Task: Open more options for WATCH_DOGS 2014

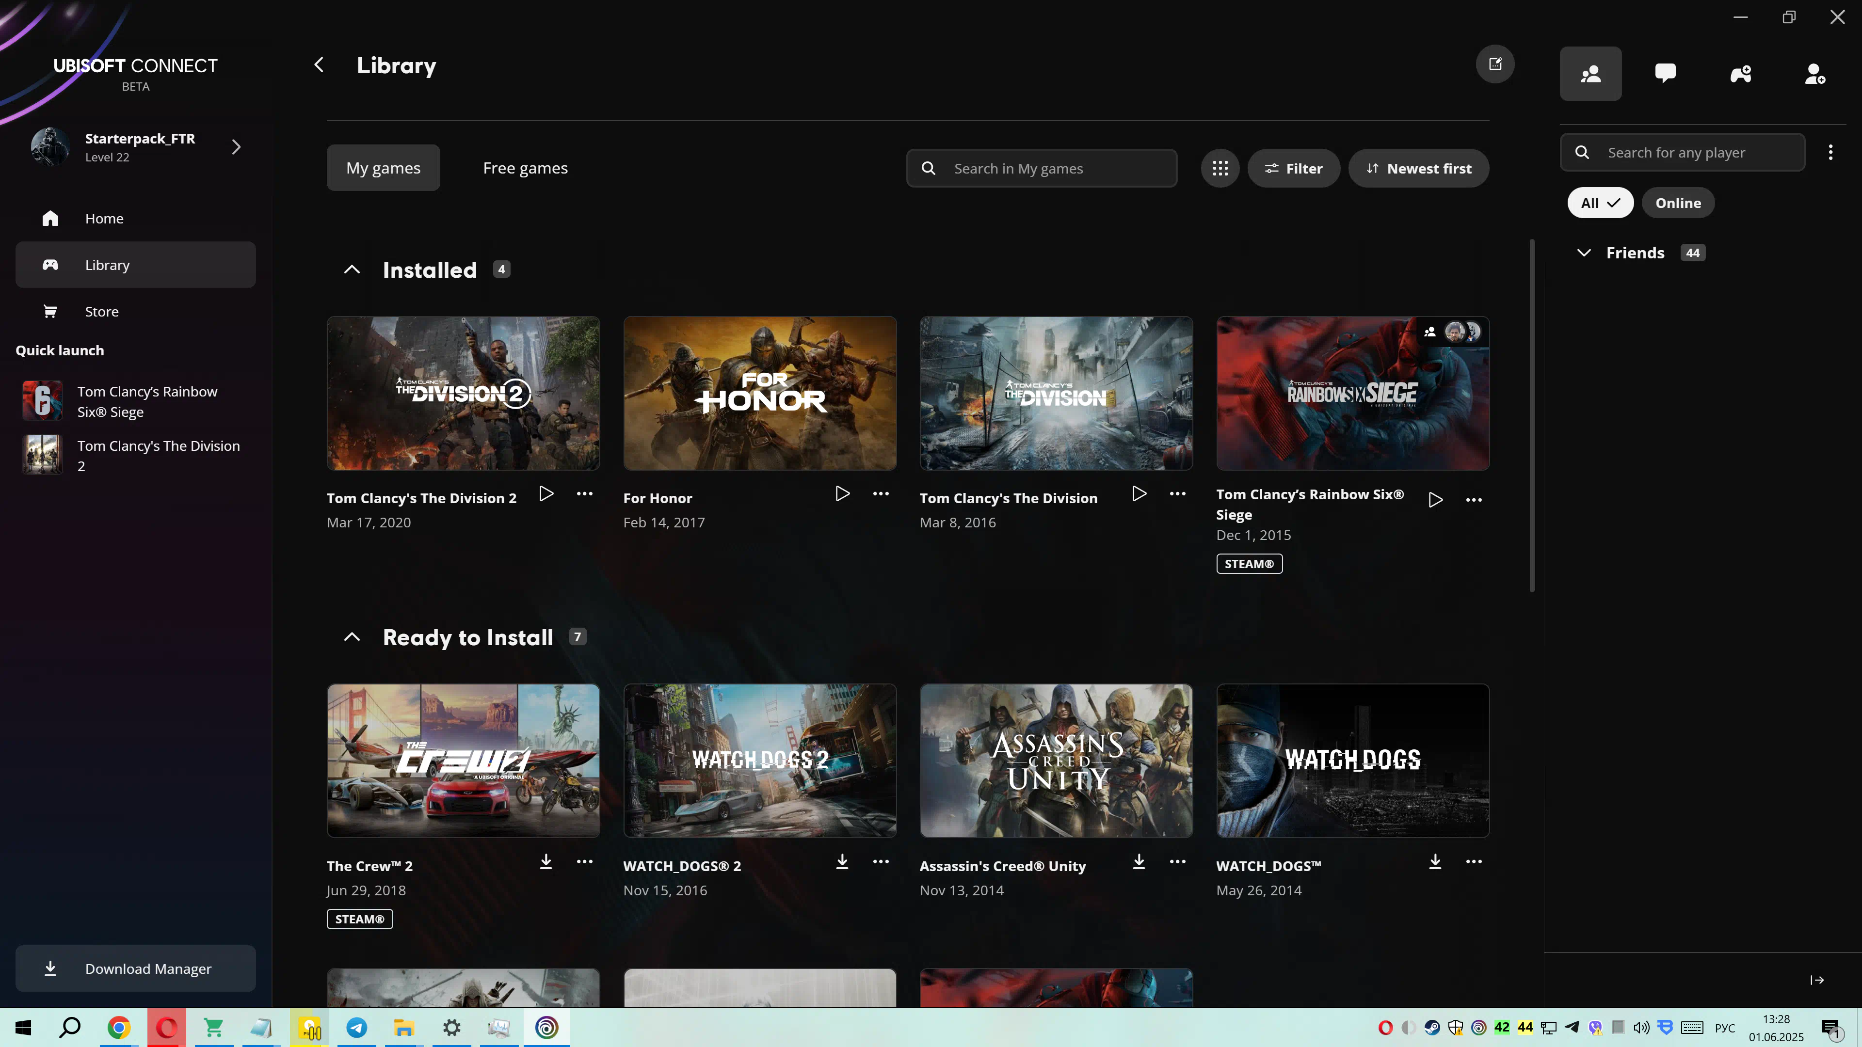Action: point(1474,861)
